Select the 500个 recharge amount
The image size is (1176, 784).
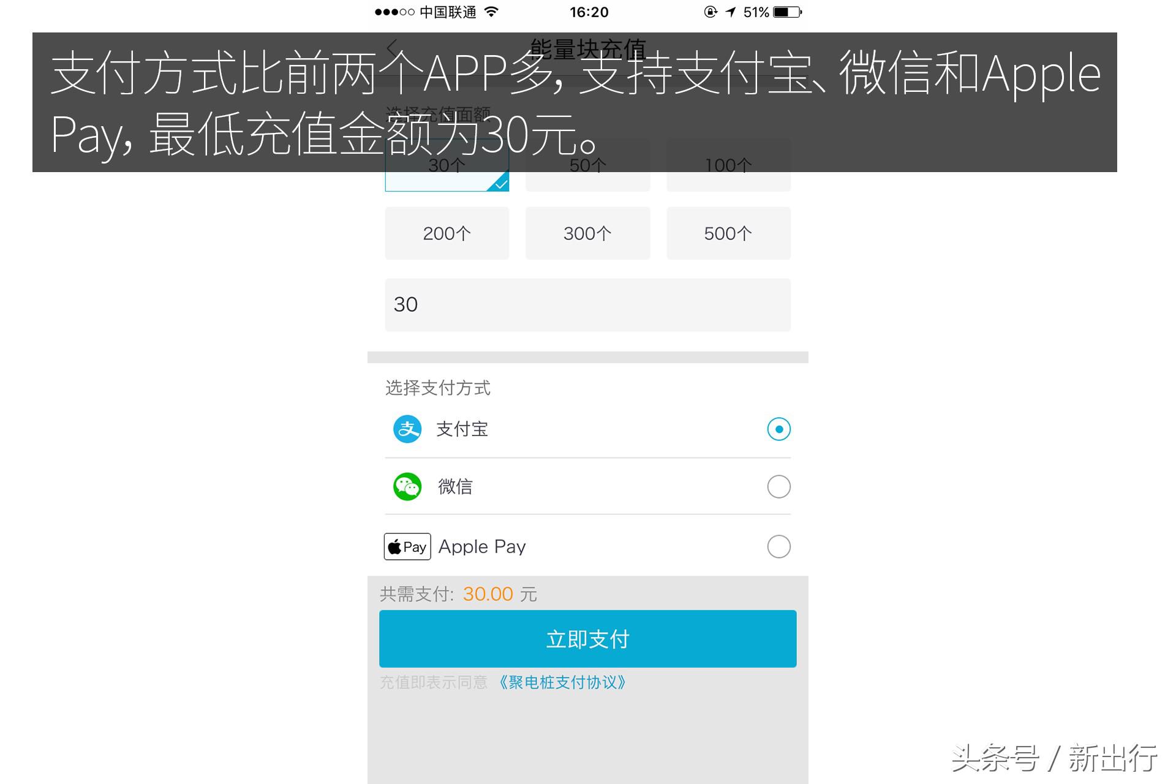(728, 233)
